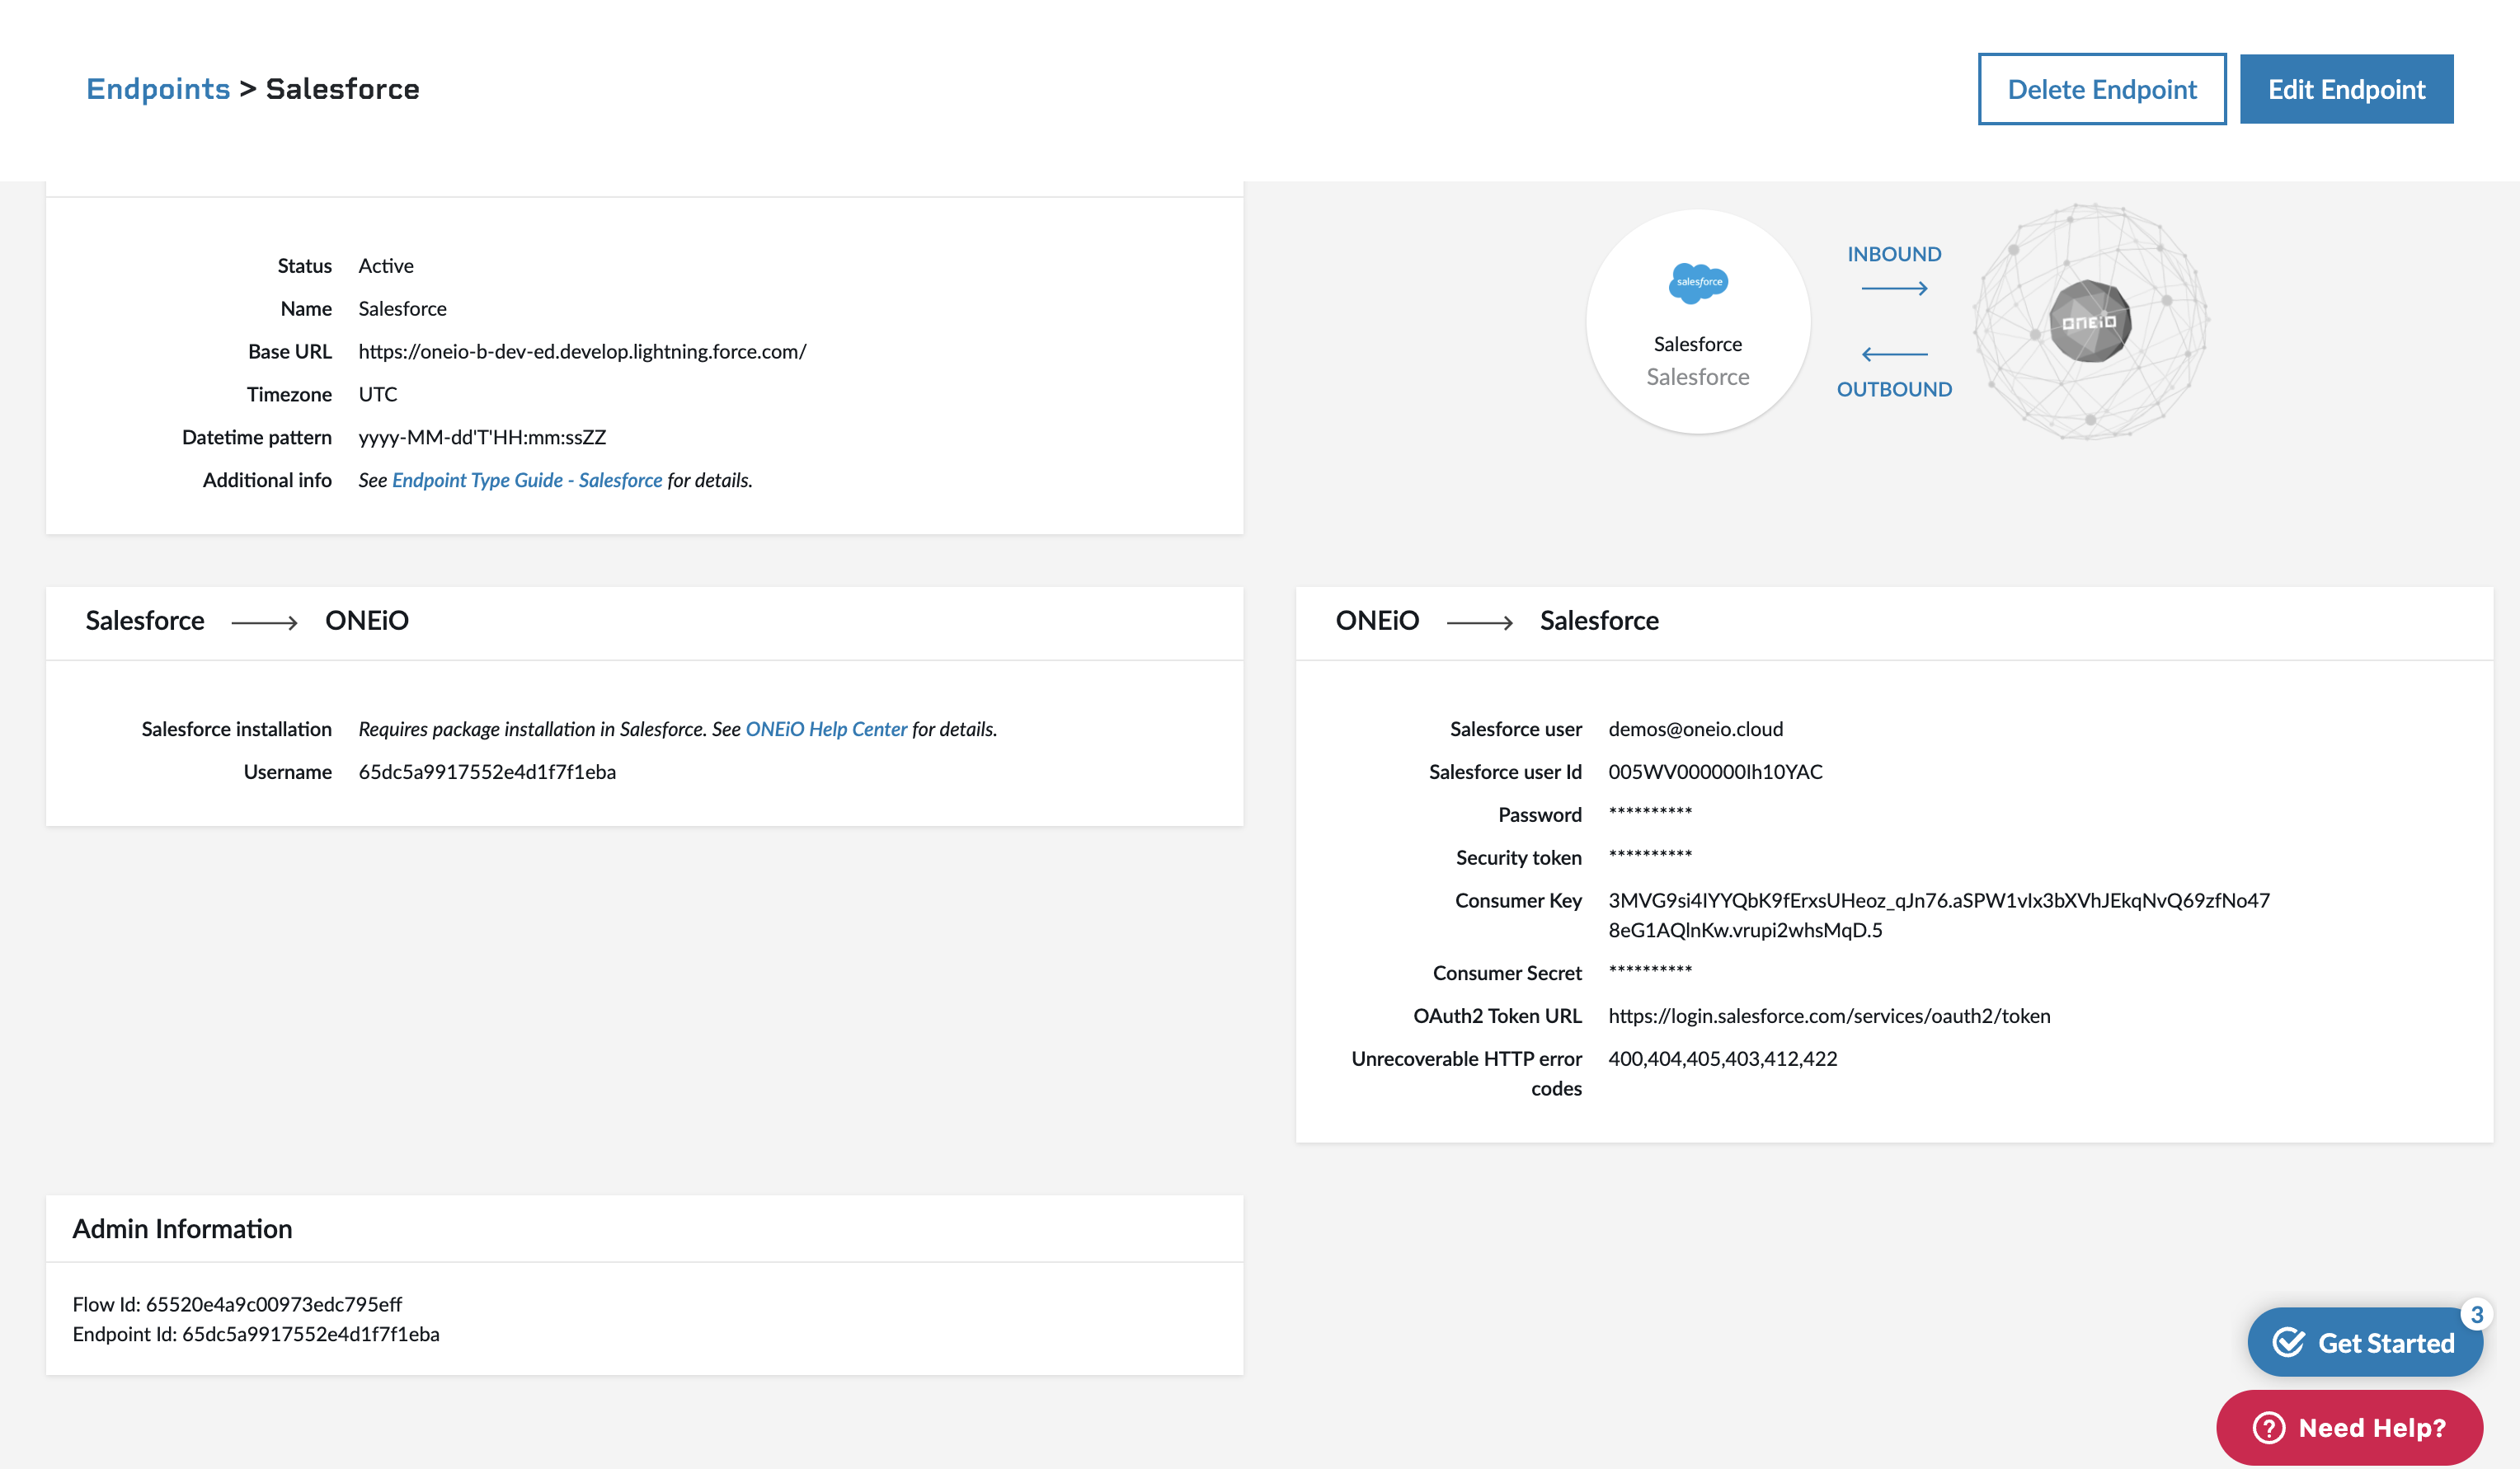This screenshot has height=1469, width=2520.
Task: Click the Get Started checkmark icon
Action: [2288, 1342]
